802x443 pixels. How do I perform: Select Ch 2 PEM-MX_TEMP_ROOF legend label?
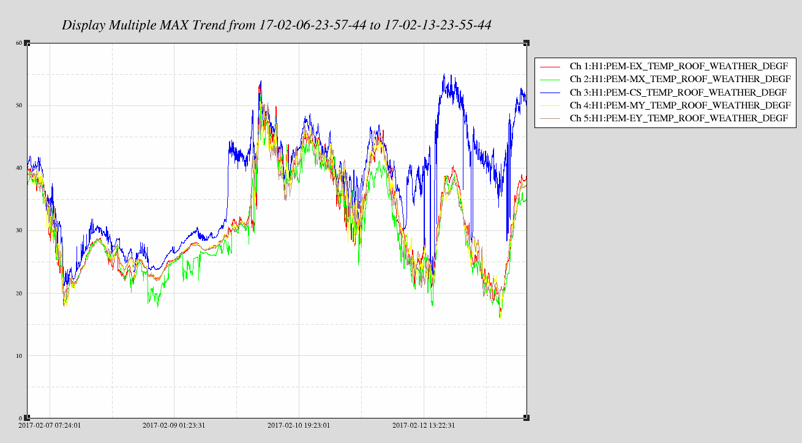coord(678,79)
